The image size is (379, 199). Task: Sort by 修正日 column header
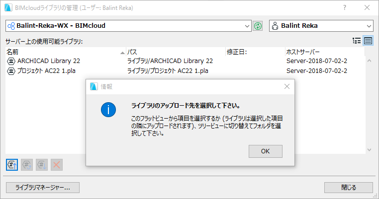[x=255, y=52]
